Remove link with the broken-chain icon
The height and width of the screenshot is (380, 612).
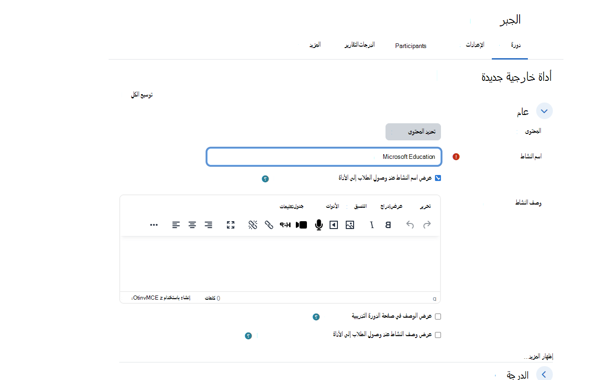253,225
